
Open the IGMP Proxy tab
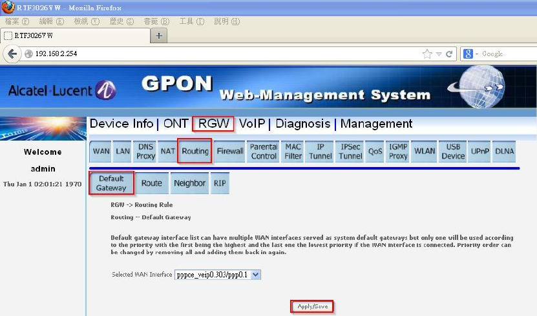[x=397, y=152]
